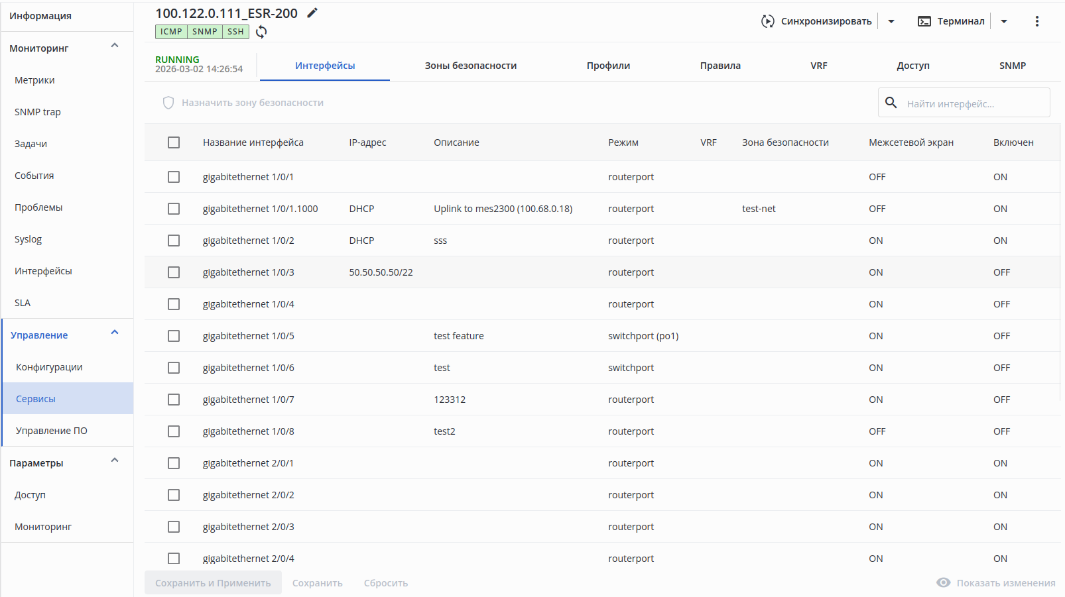This screenshot has width=1065, height=597.
Task: Click the shield icon for assigning security zone
Action: pos(168,103)
